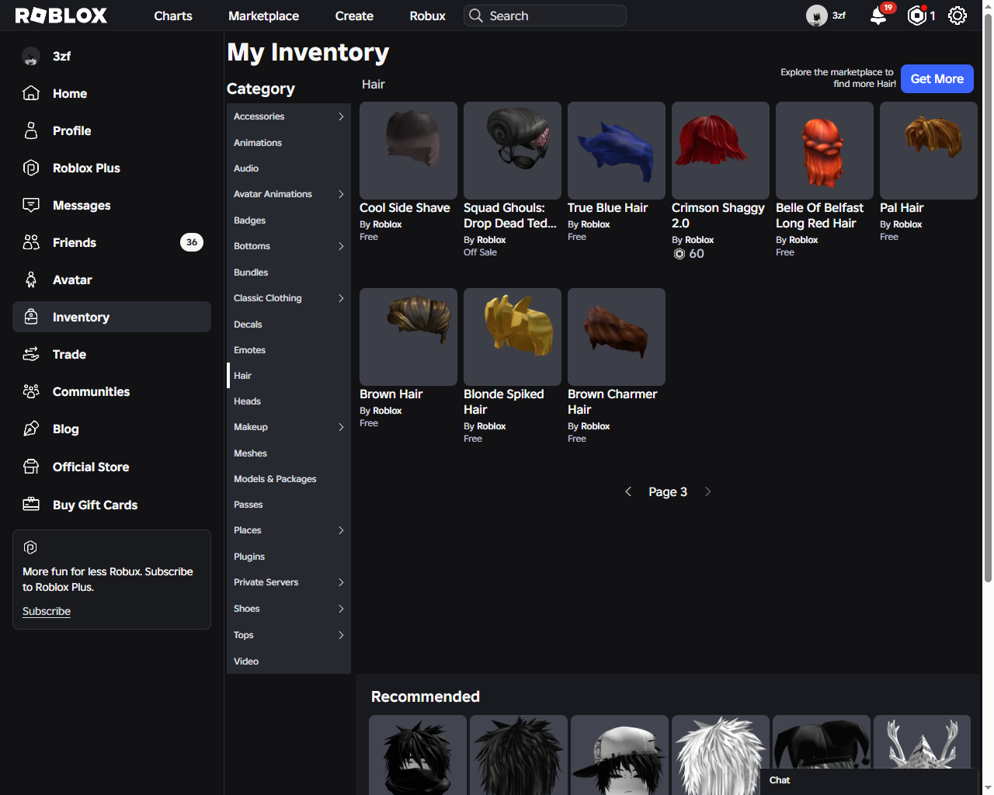
Task: Click the Communities icon in sidebar
Action: 31,391
